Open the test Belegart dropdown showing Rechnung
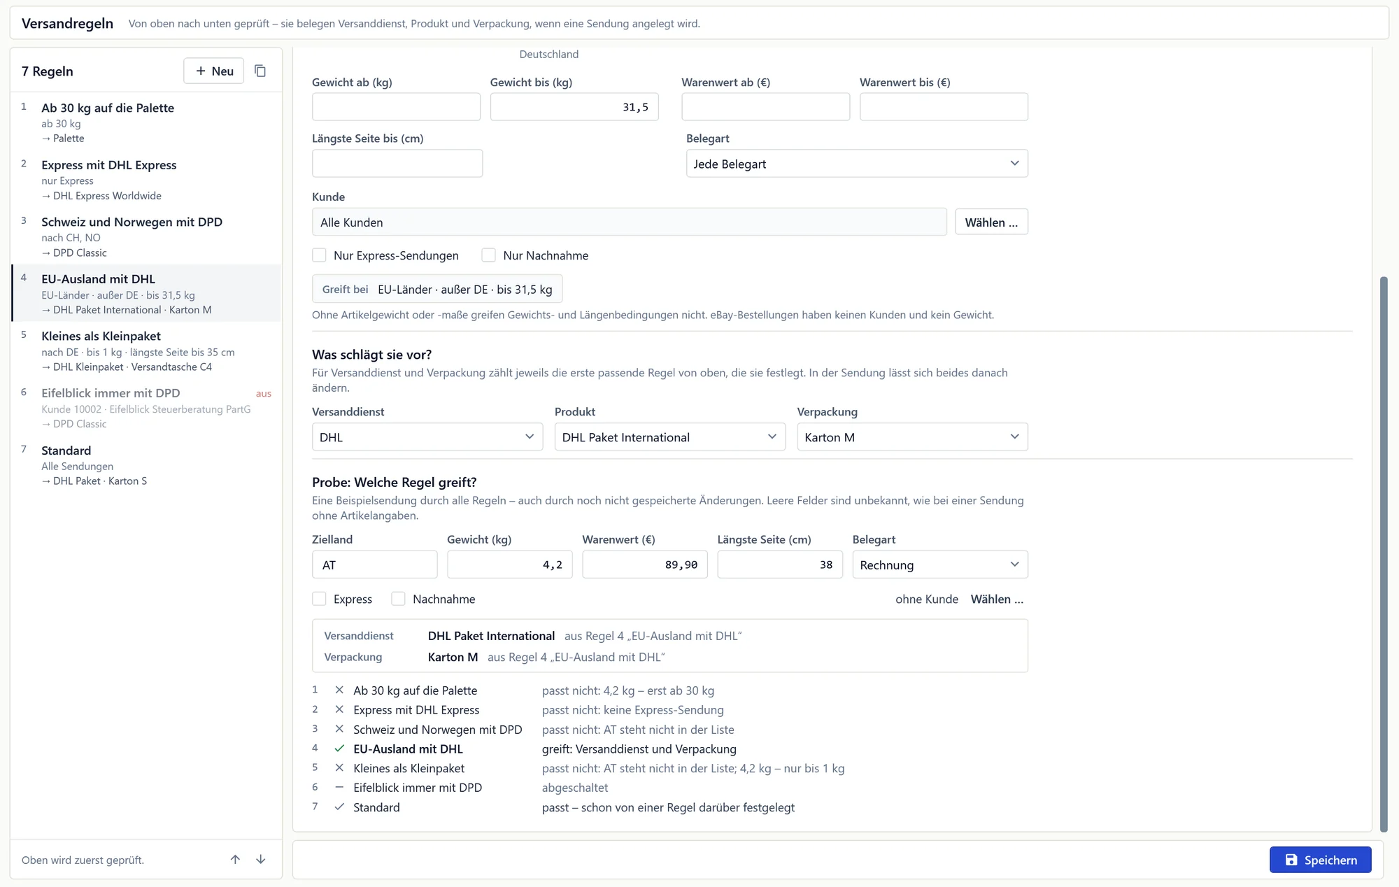The image size is (1399, 887). pyautogui.click(x=940, y=565)
